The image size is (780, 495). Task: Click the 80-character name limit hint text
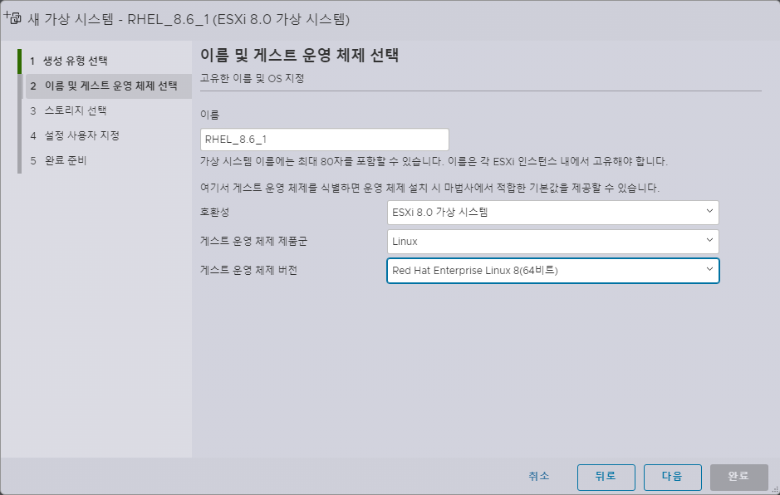coord(434,161)
